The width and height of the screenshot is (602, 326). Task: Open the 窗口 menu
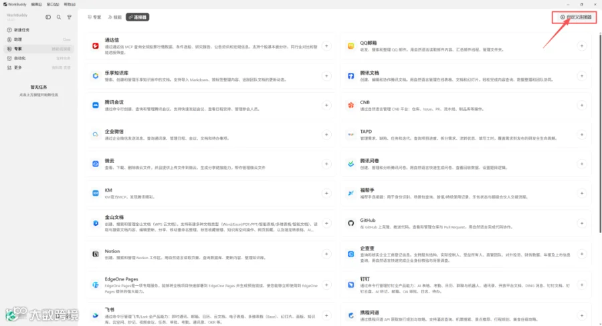(x=53, y=4)
